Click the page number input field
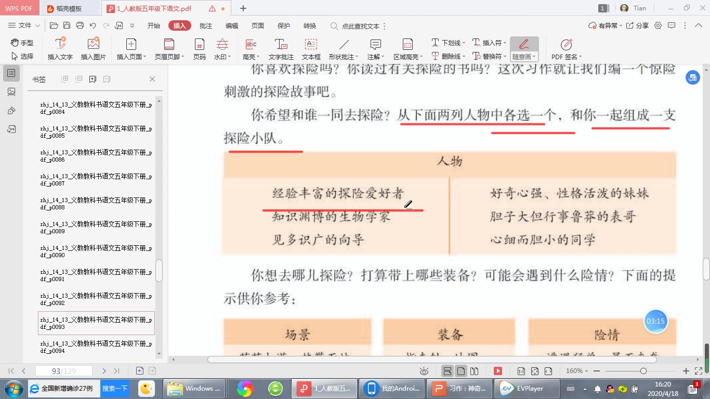Screen dimensions: 710x399 pyautogui.click(x=64, y=371)
